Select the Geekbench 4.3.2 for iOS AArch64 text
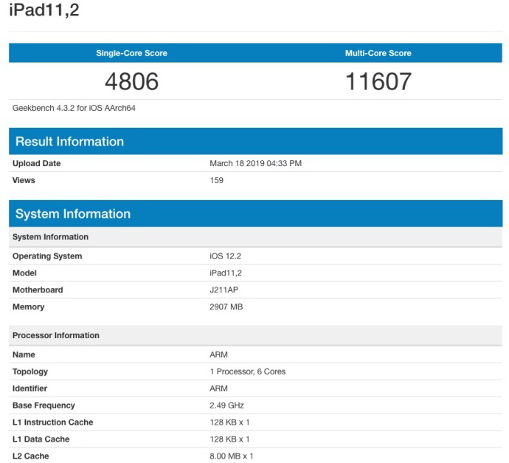 click(74, 108)
